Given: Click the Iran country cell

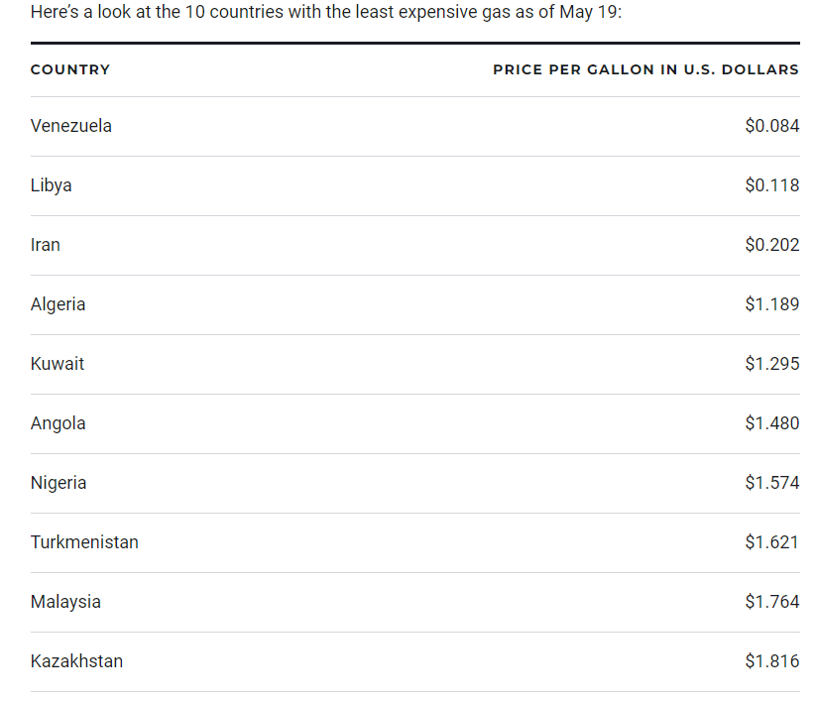Looking at the screenshot, I should pos(46,245).
